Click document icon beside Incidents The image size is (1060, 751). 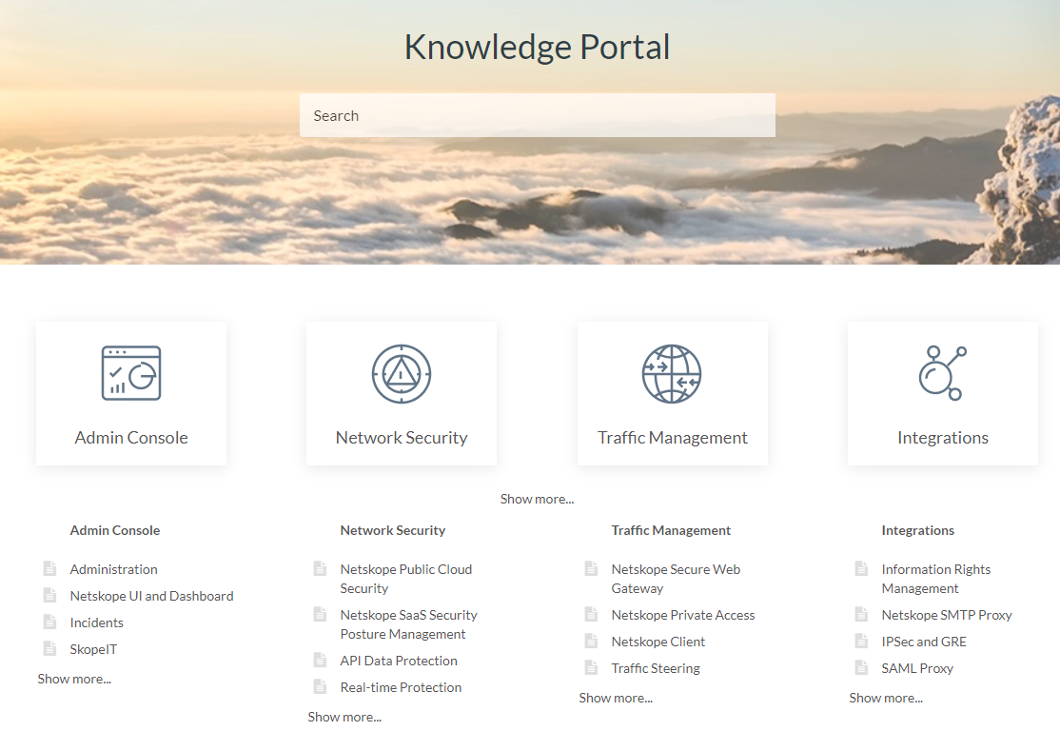50,622
